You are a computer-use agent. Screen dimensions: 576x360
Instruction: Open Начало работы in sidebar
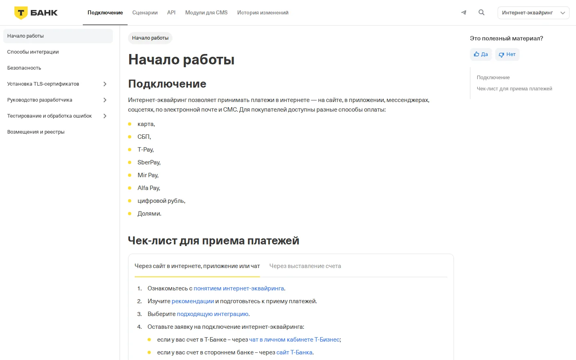(58, 36)
